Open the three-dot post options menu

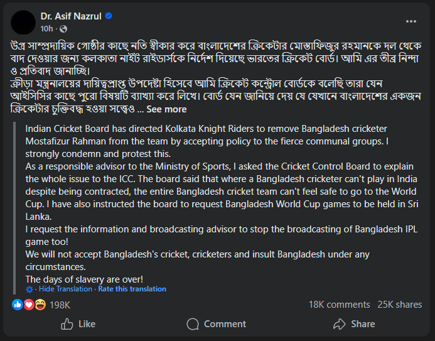411,21
